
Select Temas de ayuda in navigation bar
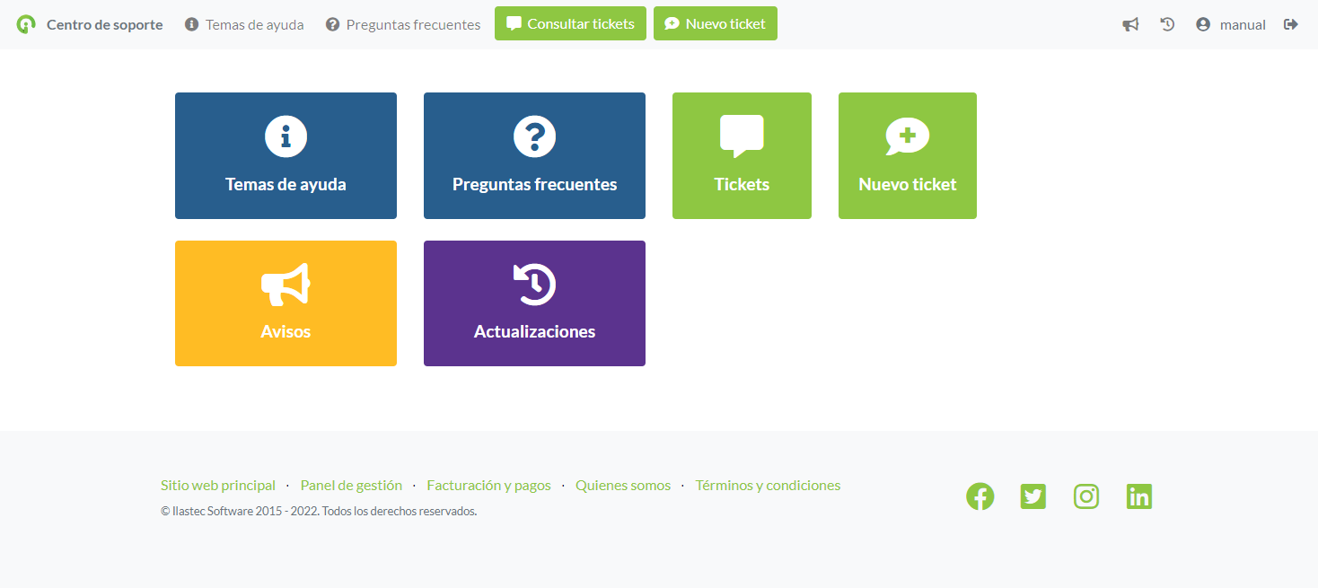click(244, 25)
